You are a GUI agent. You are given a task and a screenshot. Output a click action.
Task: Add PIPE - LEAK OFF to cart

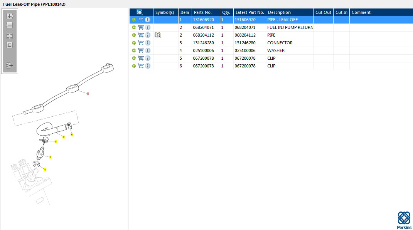click(x=141, y=20)
